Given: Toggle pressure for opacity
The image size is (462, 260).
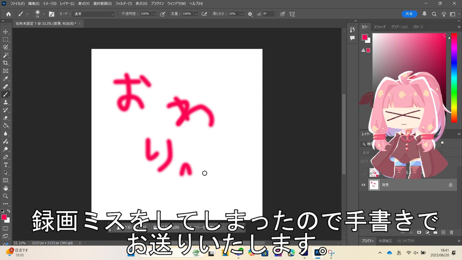Looking at the screenshot, I should (162, 14).
